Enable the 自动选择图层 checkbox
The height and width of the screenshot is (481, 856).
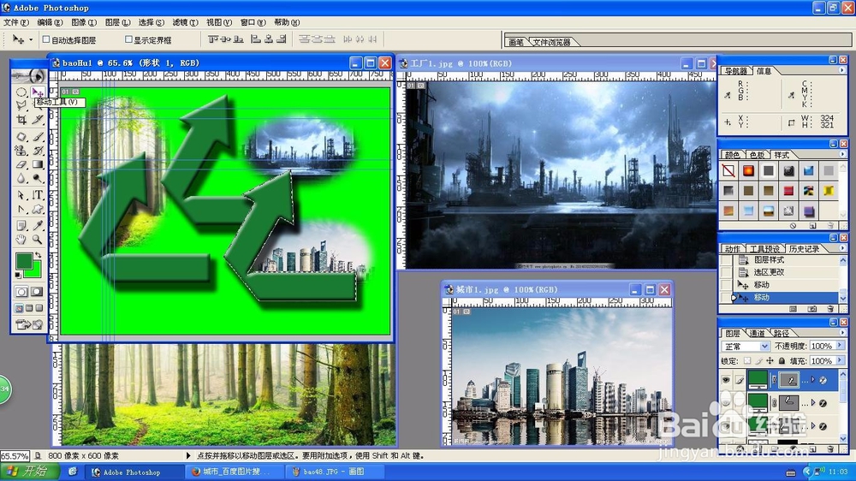coord(46,39)
